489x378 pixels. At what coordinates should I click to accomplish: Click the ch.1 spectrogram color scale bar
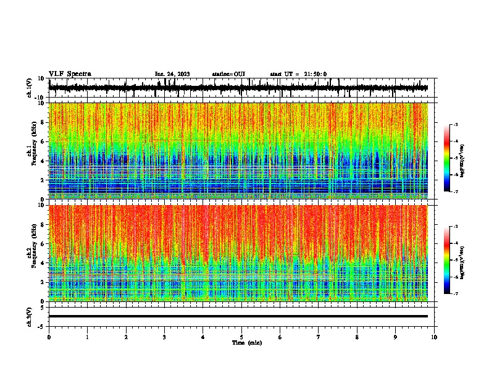click(447, 158)
